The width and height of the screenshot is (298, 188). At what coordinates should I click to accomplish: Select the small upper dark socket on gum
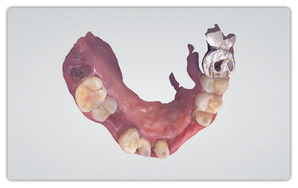pos(76,56)
